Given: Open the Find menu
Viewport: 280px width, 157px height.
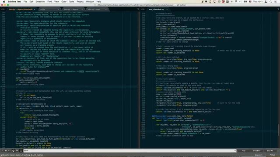Looking at the screenshot, I should click(x=49, y=2).
